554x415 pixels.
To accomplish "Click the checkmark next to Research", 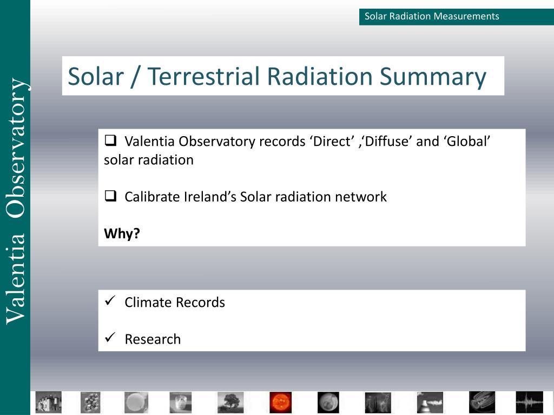I will 110,337.
